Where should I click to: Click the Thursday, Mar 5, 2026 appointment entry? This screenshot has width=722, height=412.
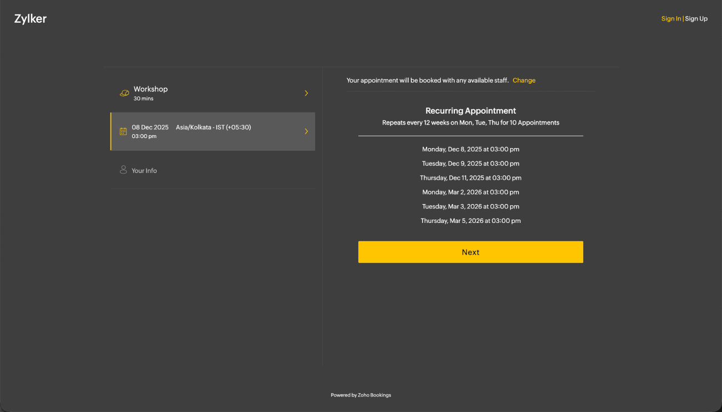click(x=470, y=221)
